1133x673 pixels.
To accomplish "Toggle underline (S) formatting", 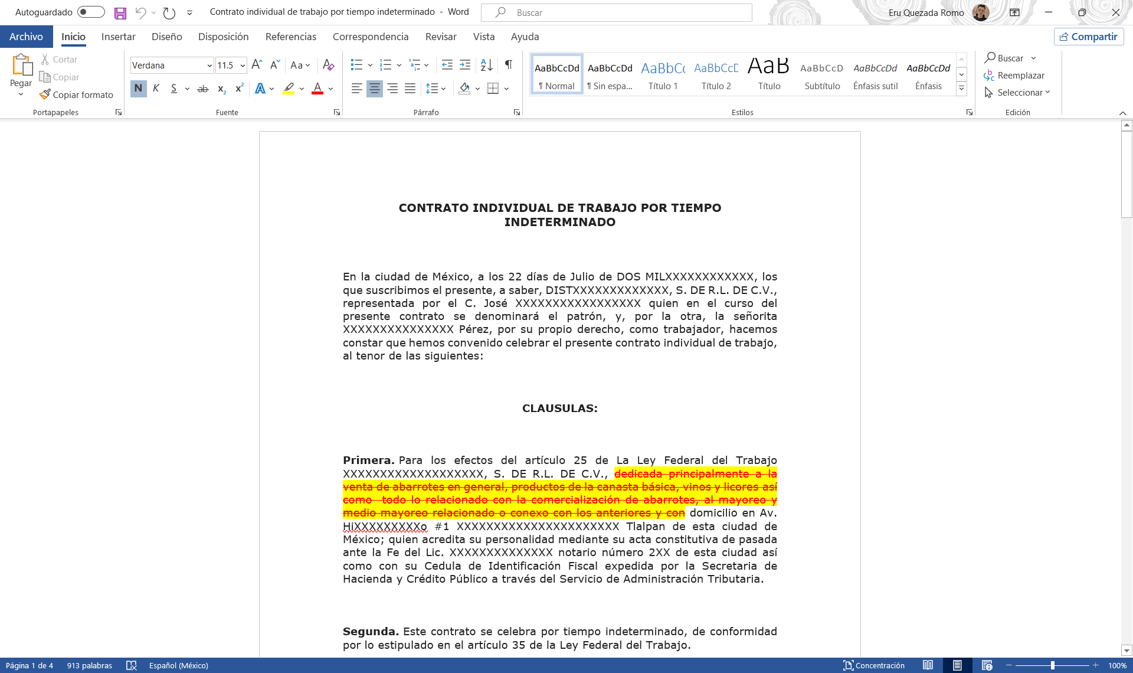I will point(173,89).
